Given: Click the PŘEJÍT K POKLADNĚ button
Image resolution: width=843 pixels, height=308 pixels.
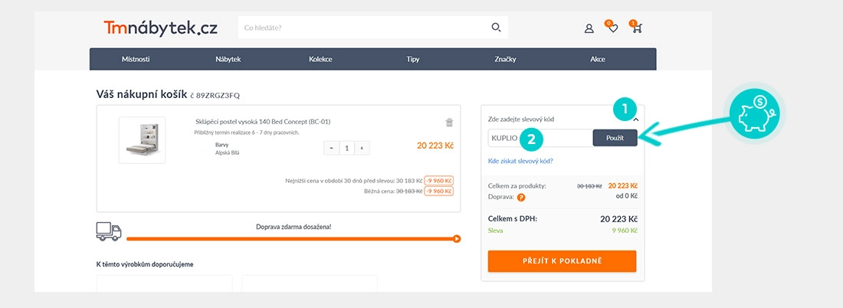Looking at the screenshot, I should (562, 261).
